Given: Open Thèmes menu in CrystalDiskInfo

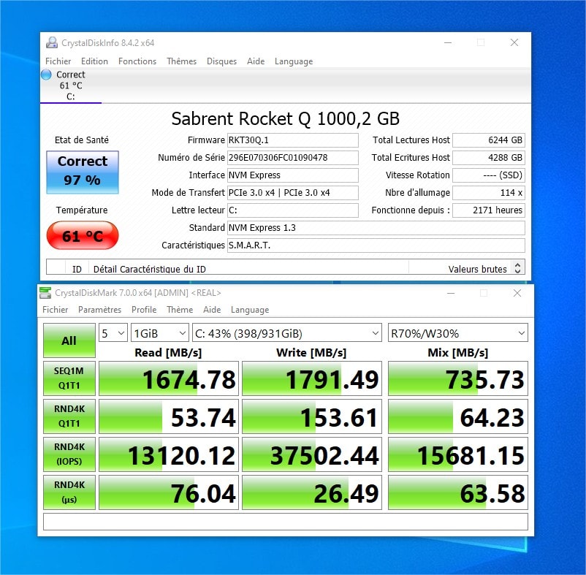Looking at the screenshot, I should (182, 61).
